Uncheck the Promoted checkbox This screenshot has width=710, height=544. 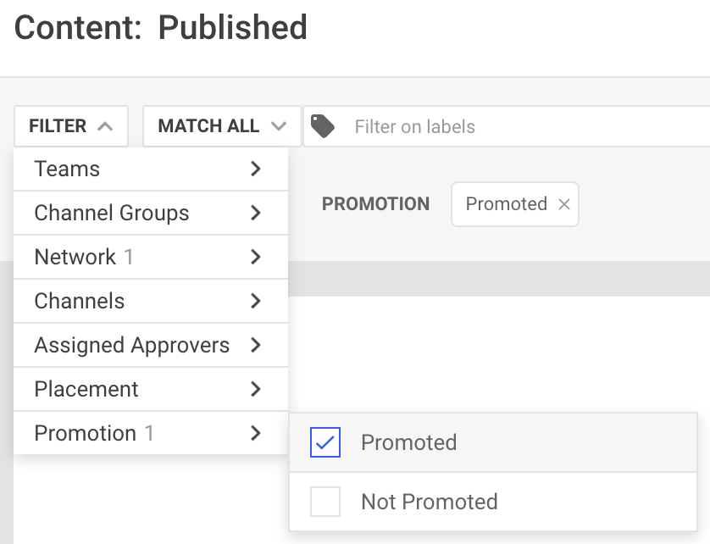(325, 442)
